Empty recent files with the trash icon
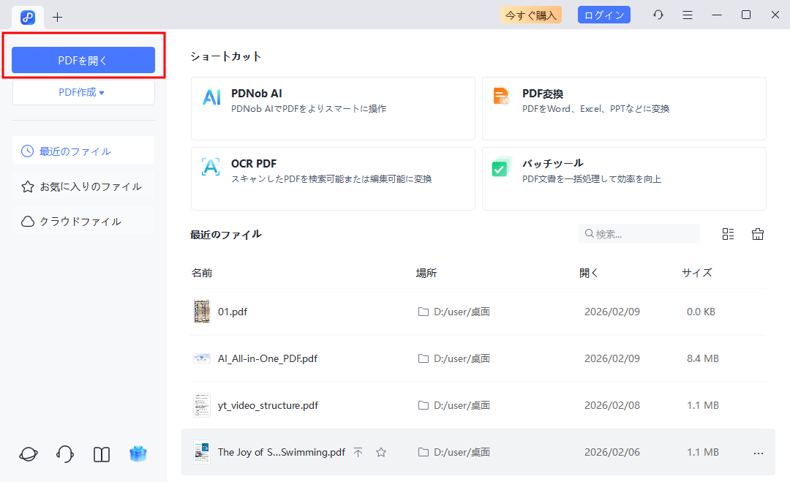 (x=758, y=233)
